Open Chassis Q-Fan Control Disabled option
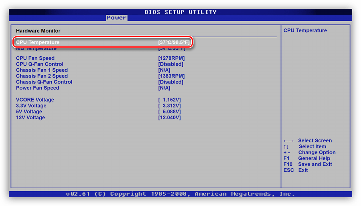 coord(170,82)
